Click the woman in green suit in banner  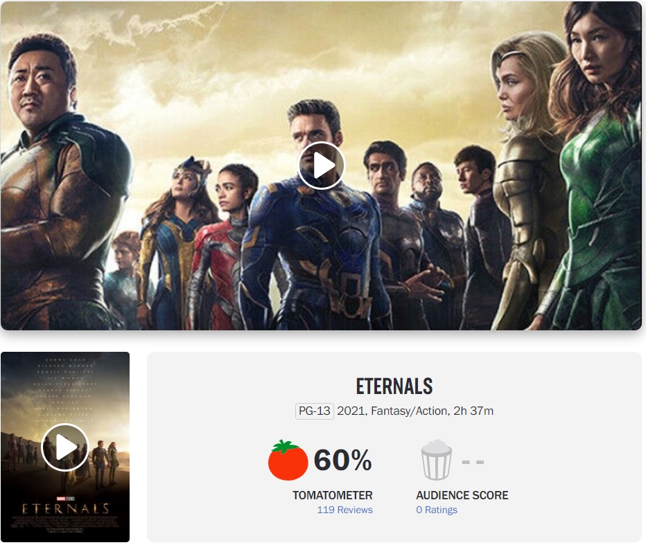(x=597, y=173)
